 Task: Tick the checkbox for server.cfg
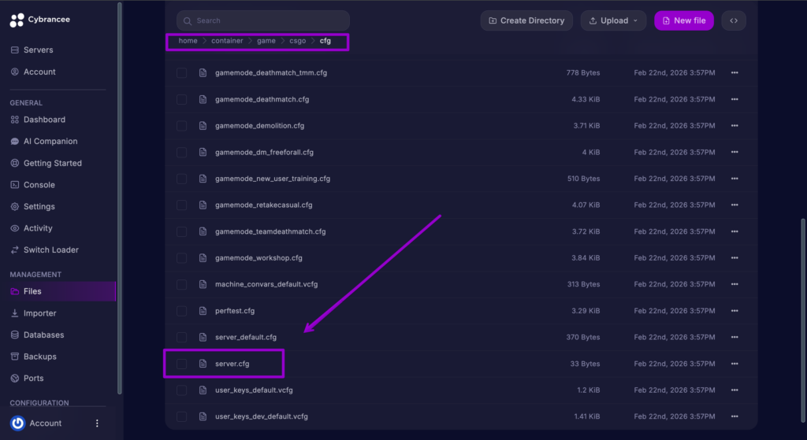pyautogui.click(x=182, y=364)
